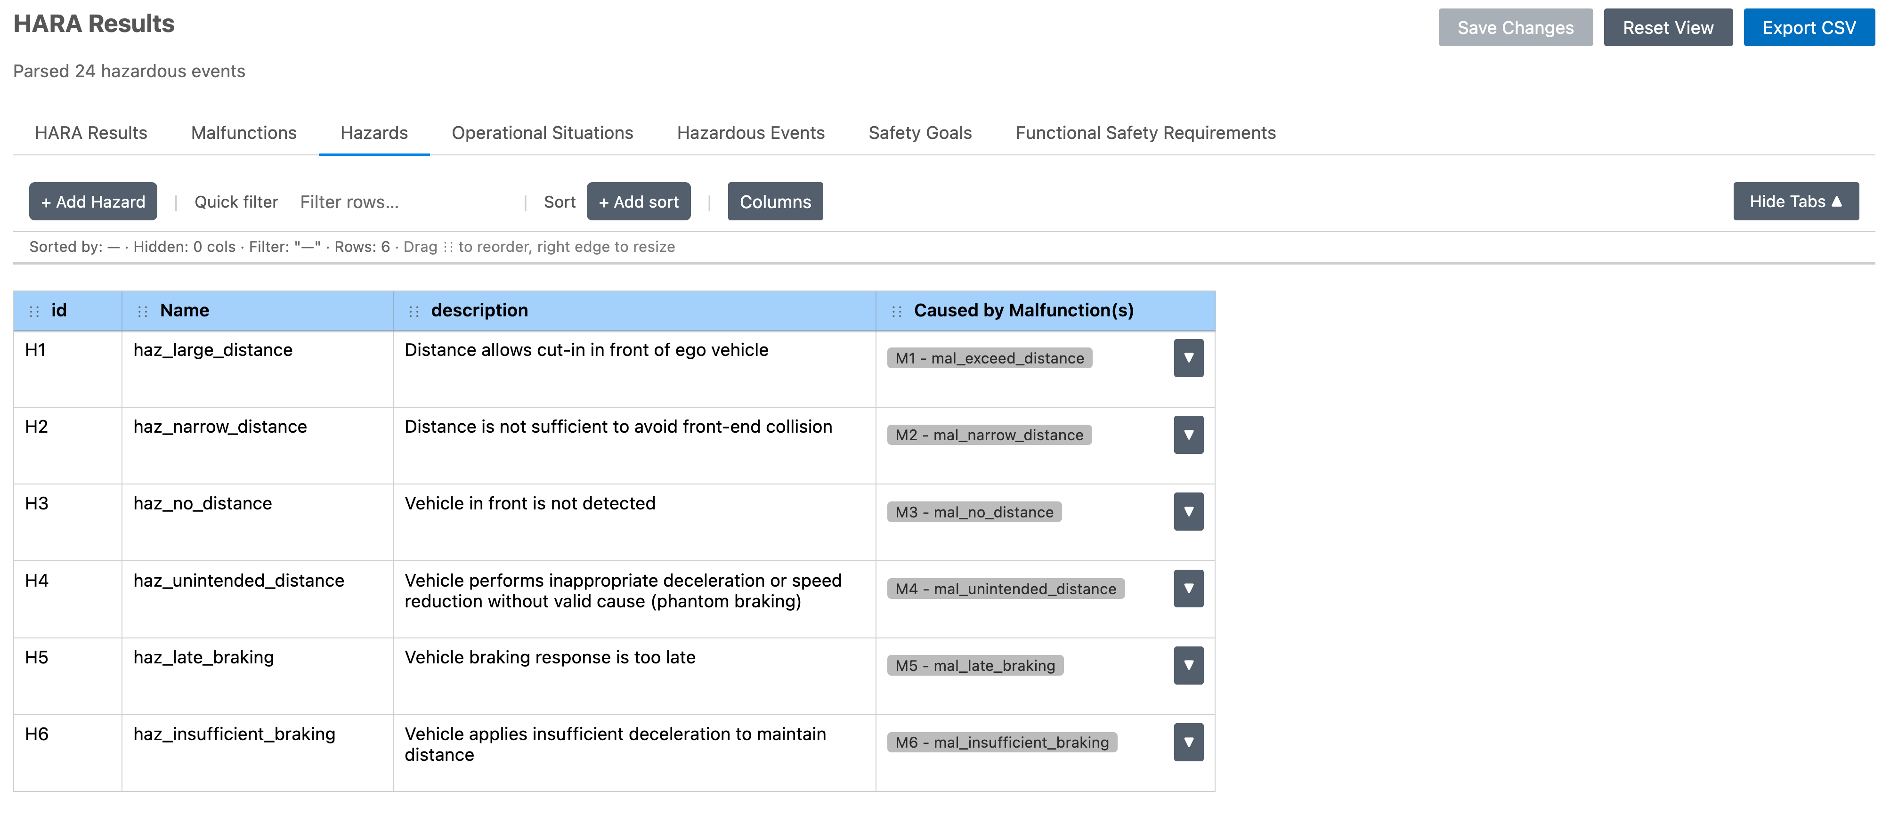This screenshot has height=823, width=1882.
Task: Select the M1 - mal_exceed_distance tag
Action: point(989,359)
